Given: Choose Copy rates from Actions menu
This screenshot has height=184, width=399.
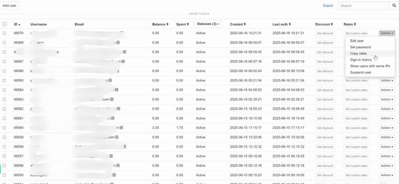Looking at the screenshot, I should click(x=358, y=53).
